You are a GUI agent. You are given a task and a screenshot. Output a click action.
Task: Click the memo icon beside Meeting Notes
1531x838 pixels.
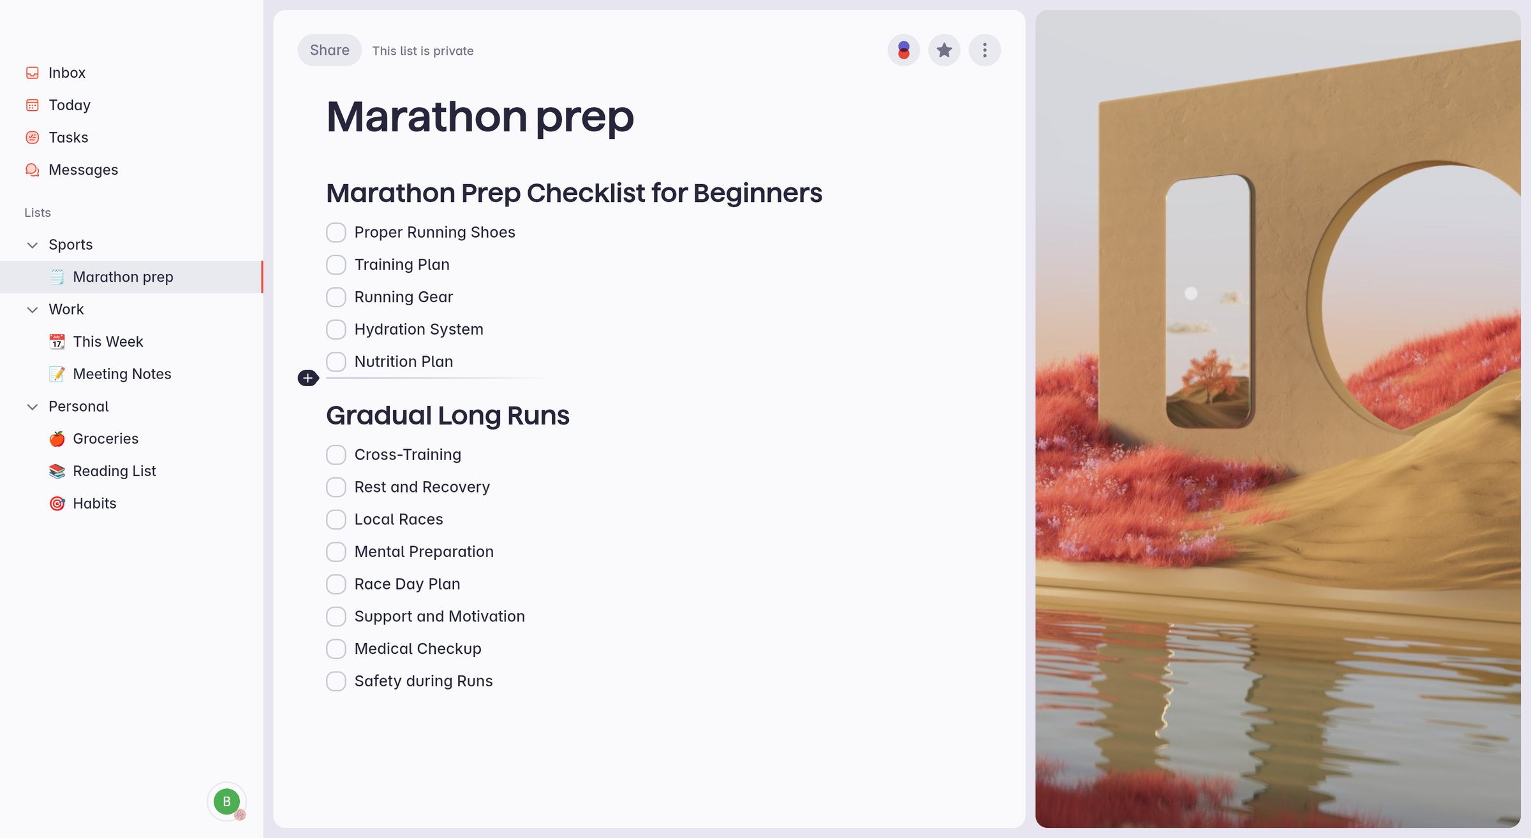point(57,374)
